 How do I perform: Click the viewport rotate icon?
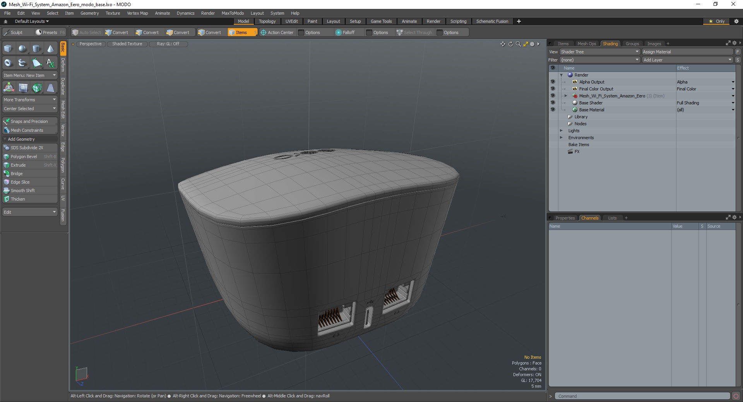click(x=510, y=44)
